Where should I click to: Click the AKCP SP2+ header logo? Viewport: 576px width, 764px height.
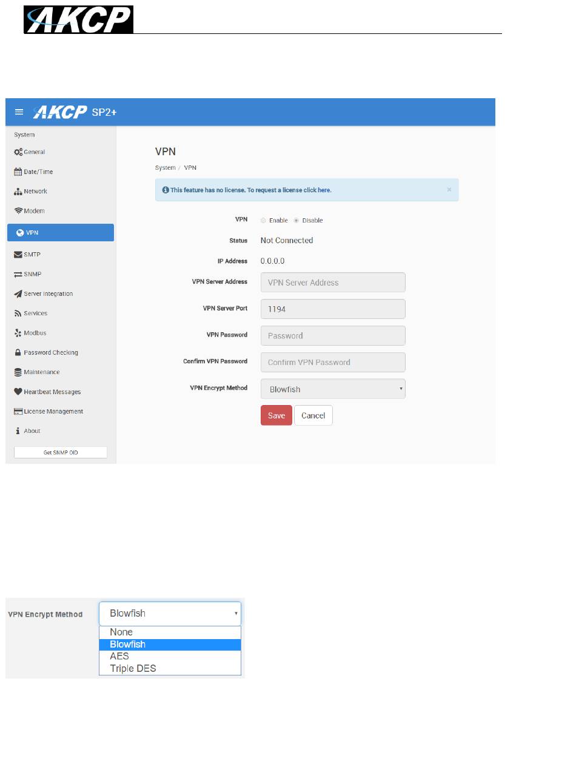[75, 112]
